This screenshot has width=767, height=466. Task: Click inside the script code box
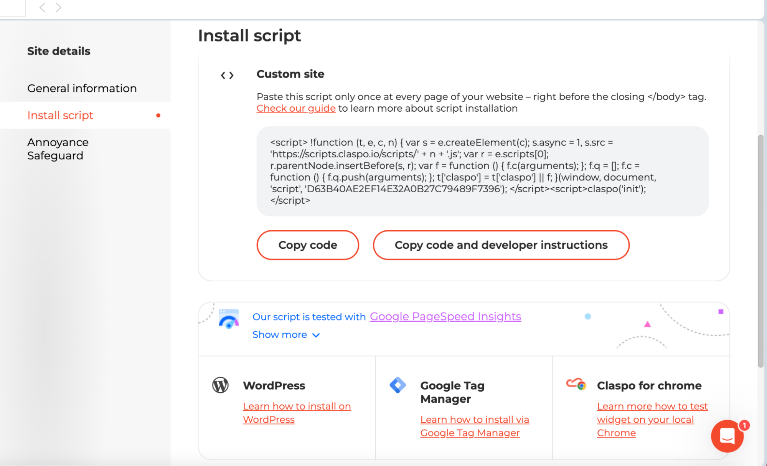pyautogui.click(x=482, y=171)
